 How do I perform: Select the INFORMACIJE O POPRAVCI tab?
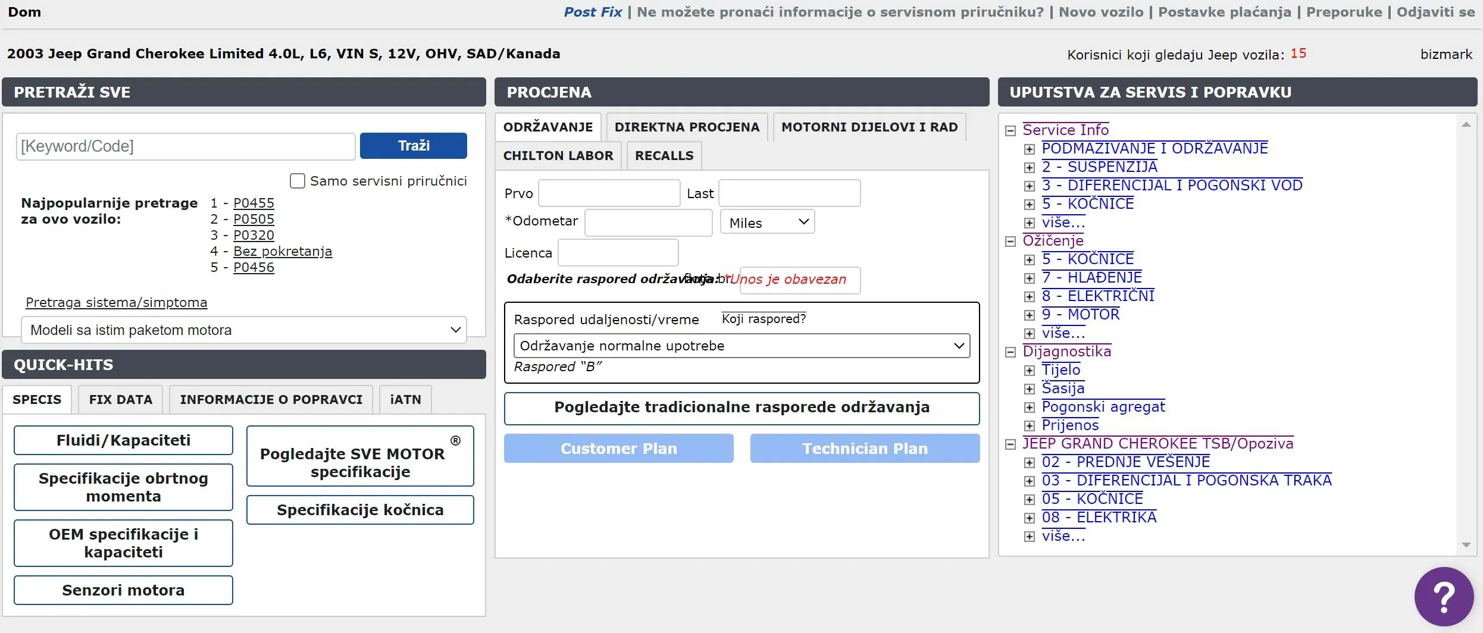[x=271, y=399]
